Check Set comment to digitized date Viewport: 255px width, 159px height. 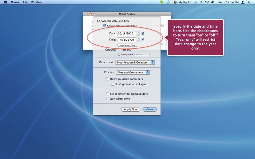point(108,94)
